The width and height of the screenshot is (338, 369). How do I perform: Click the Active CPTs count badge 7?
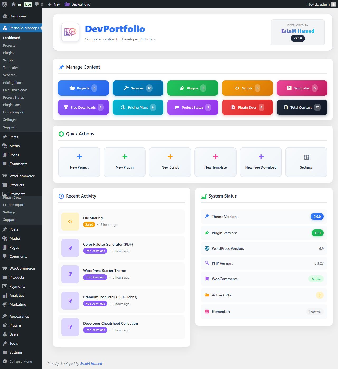320,295
